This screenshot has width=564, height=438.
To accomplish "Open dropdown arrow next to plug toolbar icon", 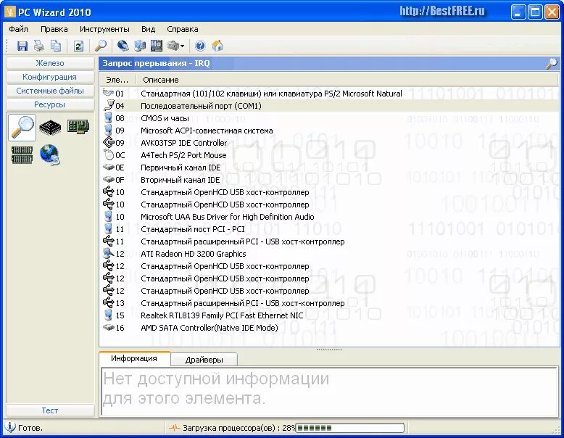I will point(183,46).
